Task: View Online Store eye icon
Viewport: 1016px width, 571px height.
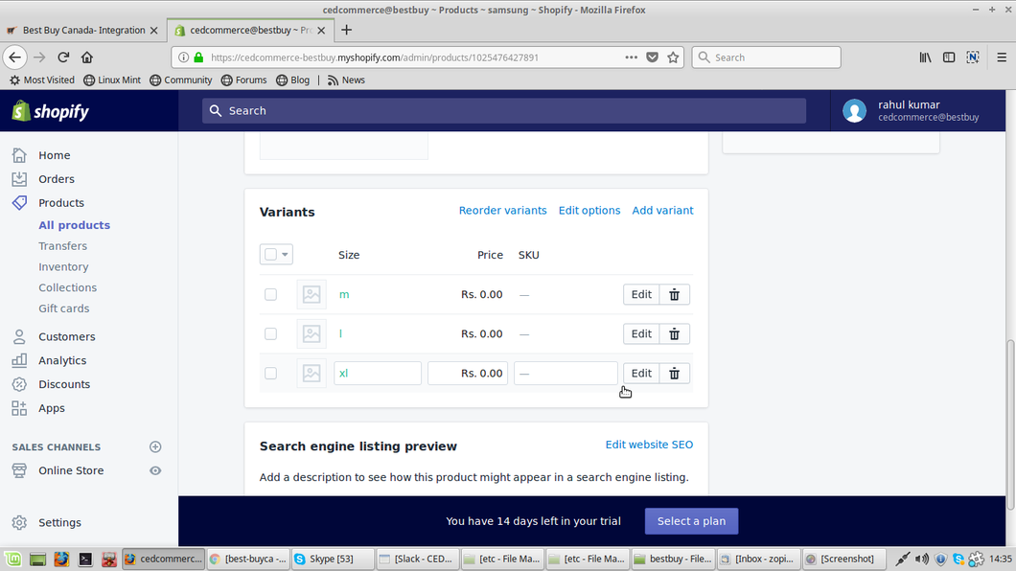Action: [x=155, y=471]
